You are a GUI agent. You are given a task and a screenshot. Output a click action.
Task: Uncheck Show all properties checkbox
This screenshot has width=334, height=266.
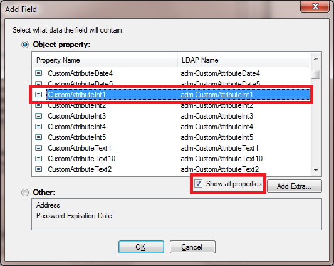[x=198, y=184]
